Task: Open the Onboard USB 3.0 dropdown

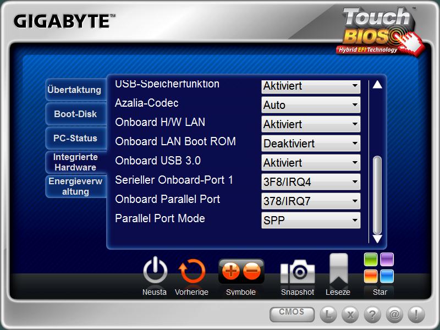Action: [x=311, y=162]
